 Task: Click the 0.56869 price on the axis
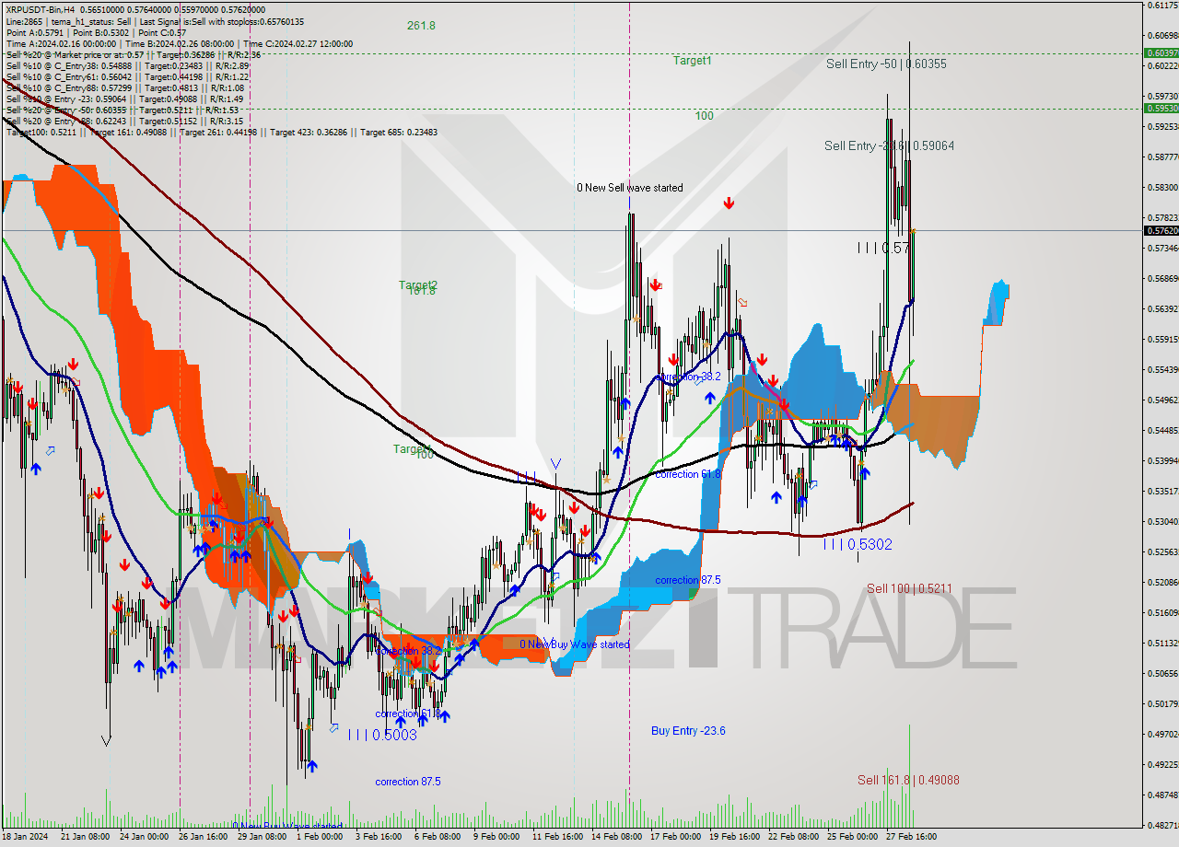pyautogui.click(x=1161, y=279)
